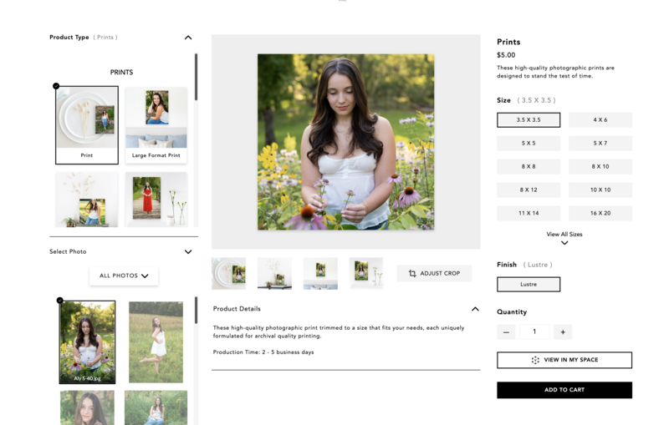Select the girl in white dress standing photo
This screenshot has height=425, width=669.
(x=156, y=342)
